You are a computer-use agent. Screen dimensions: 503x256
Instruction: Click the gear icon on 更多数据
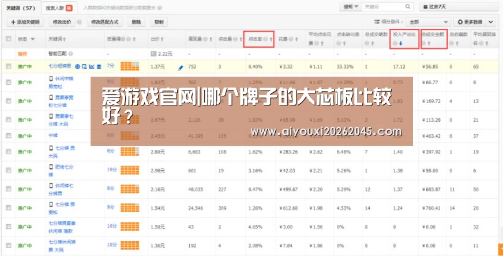pyautogui.click(x=460, y=22)
